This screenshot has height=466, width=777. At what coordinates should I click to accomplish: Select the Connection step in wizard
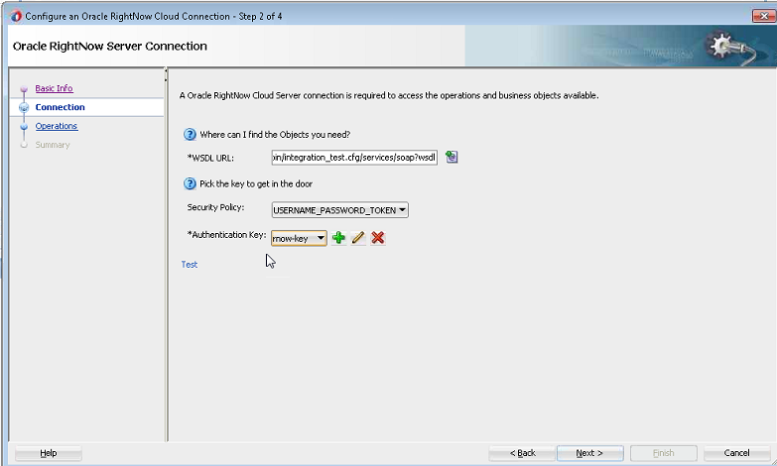point(60,107)
